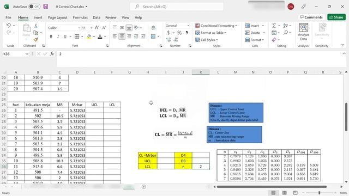Open the Calibri font name dropdown
The width and height of the screenshot is (349, 196).
coord(79,28)
